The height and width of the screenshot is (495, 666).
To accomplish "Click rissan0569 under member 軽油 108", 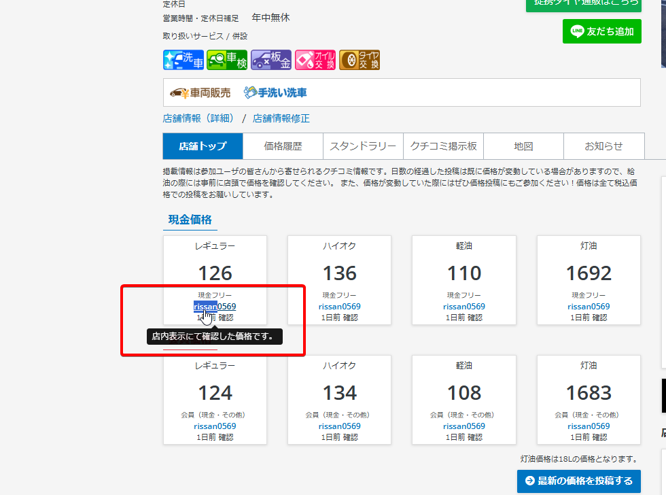I will (x=463, y=426).
